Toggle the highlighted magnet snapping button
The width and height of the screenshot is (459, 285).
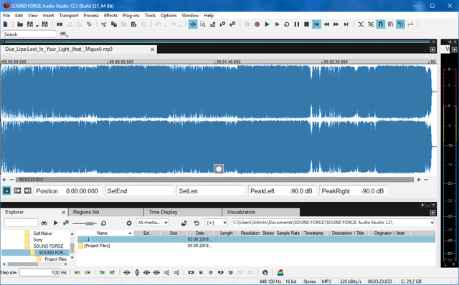pyautogui.click(x=381, y=24)
